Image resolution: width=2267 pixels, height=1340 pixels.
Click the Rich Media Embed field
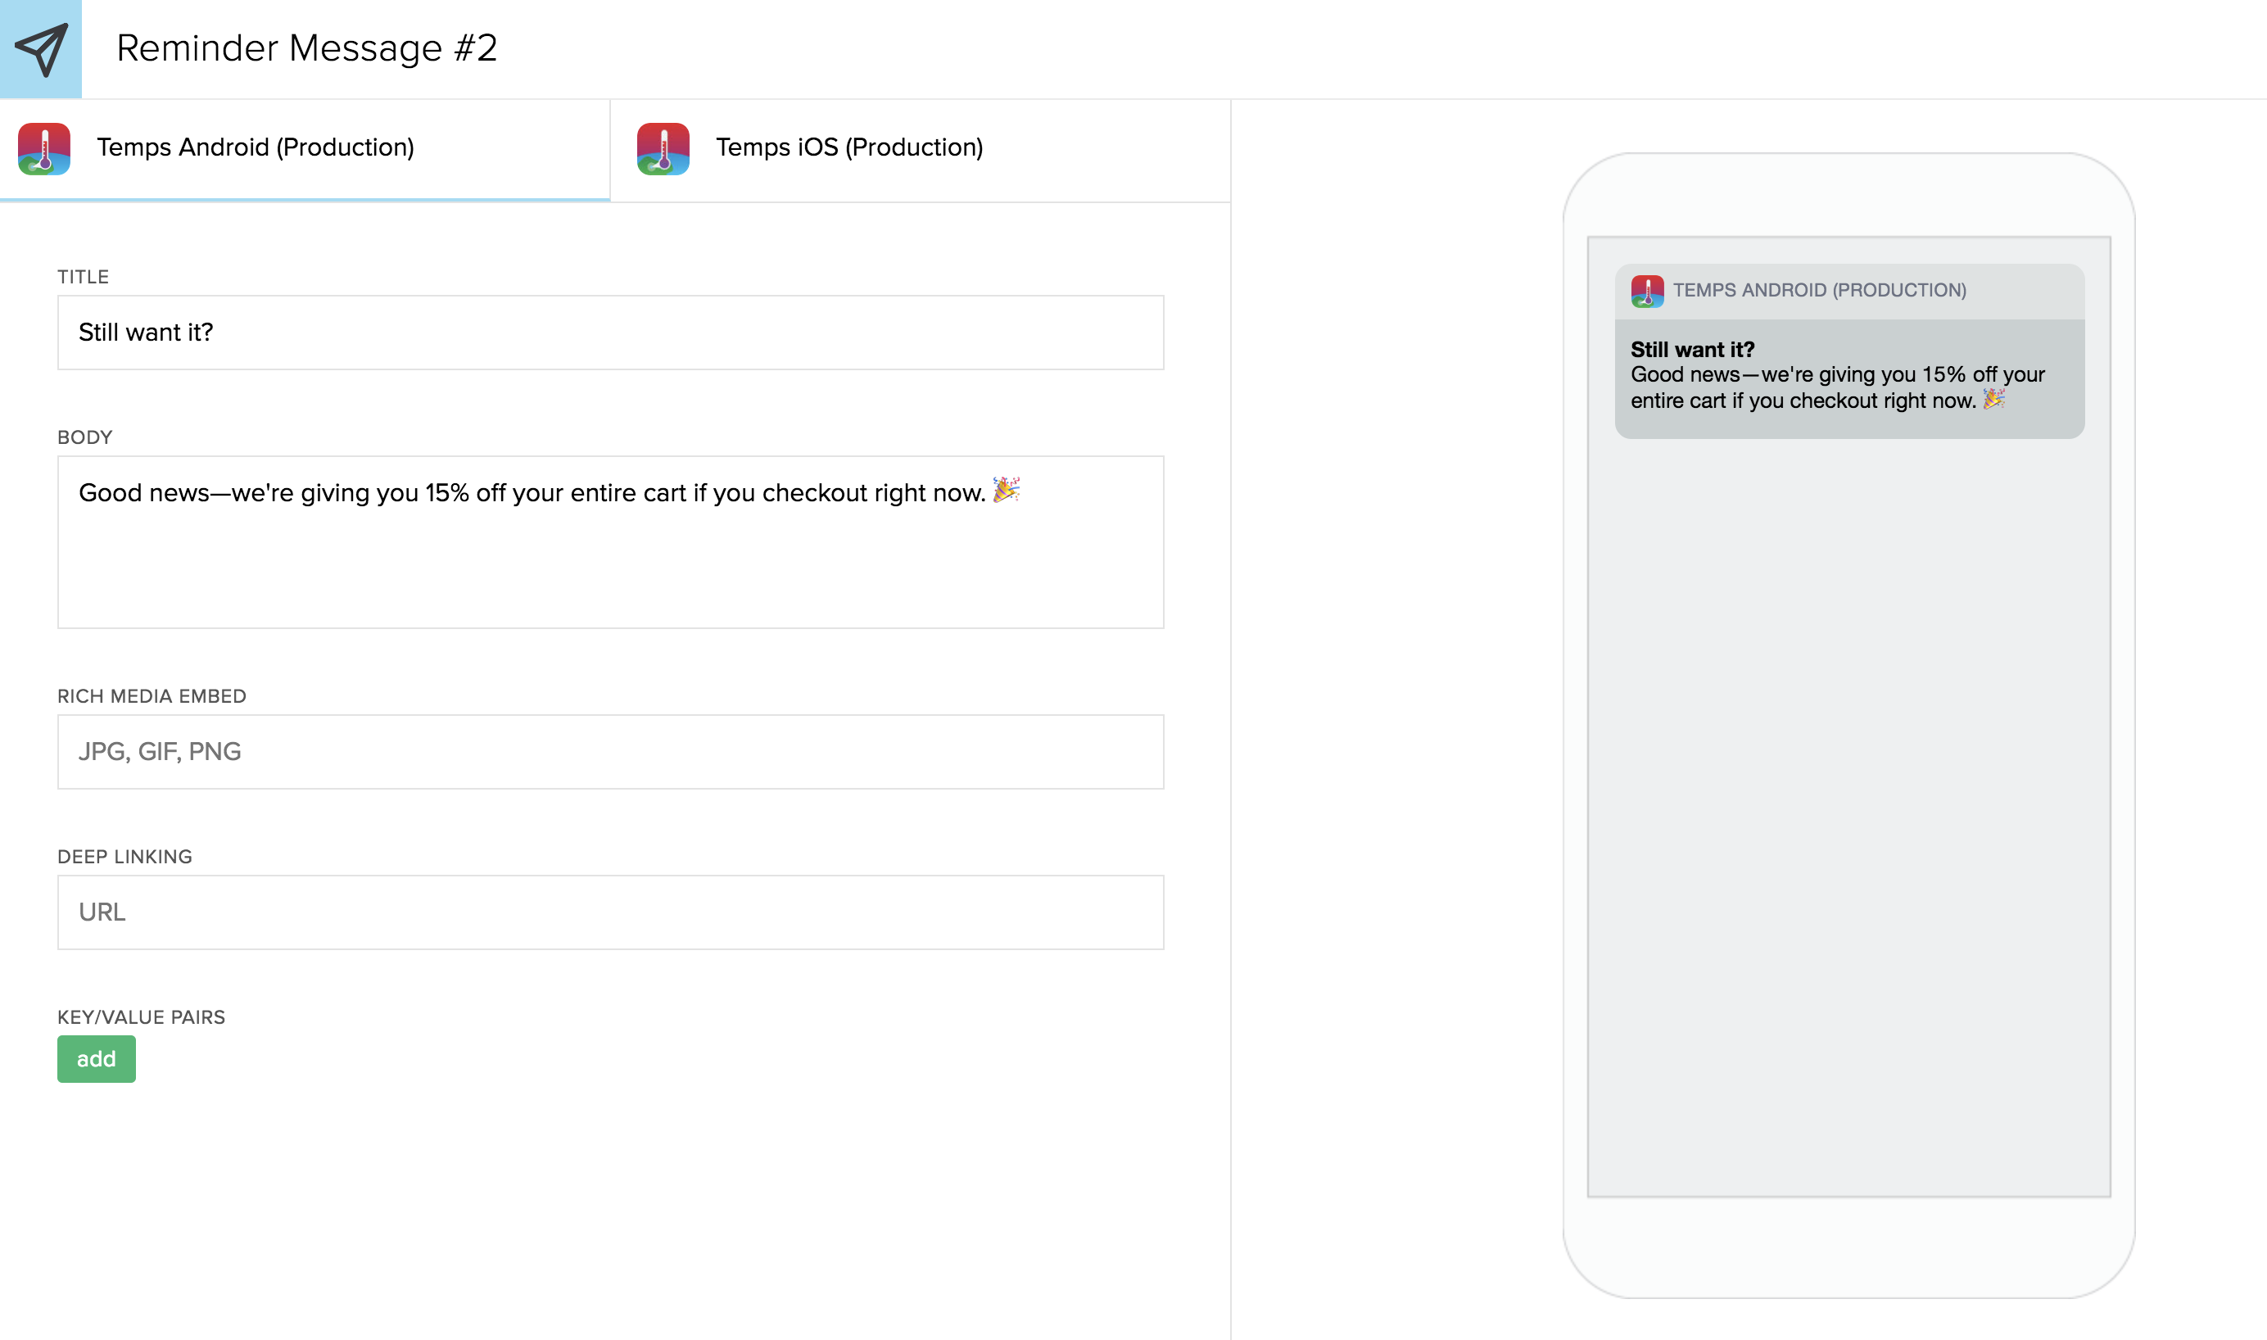[610, 751]
